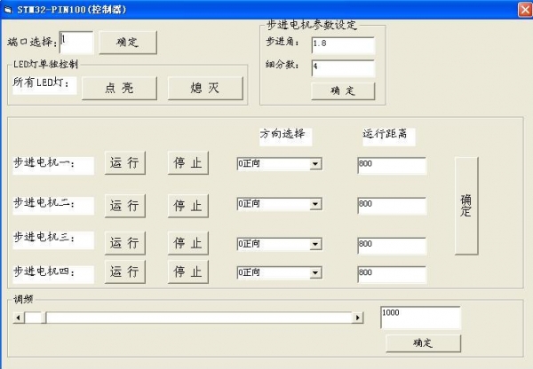The height and width of the screenshot is (369, 533).
Task: Stop stepper motor three (步进电机三)
Action: click(x=187, y=243)
